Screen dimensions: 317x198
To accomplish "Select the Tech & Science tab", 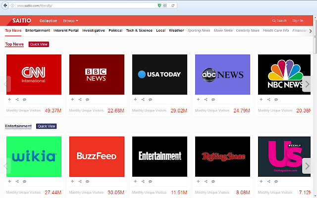I will click(139, 31).
